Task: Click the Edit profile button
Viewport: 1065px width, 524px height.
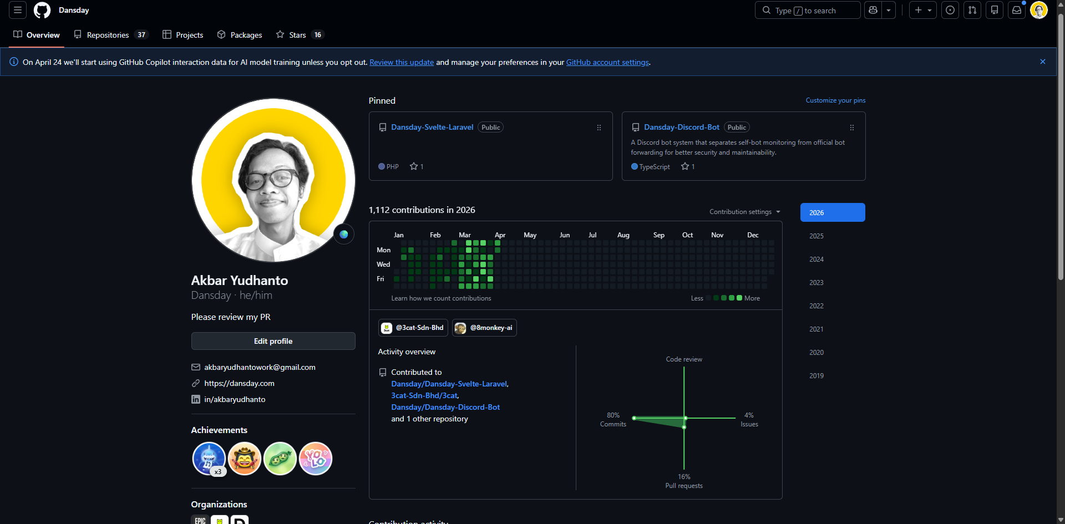Action: [273, 341]
